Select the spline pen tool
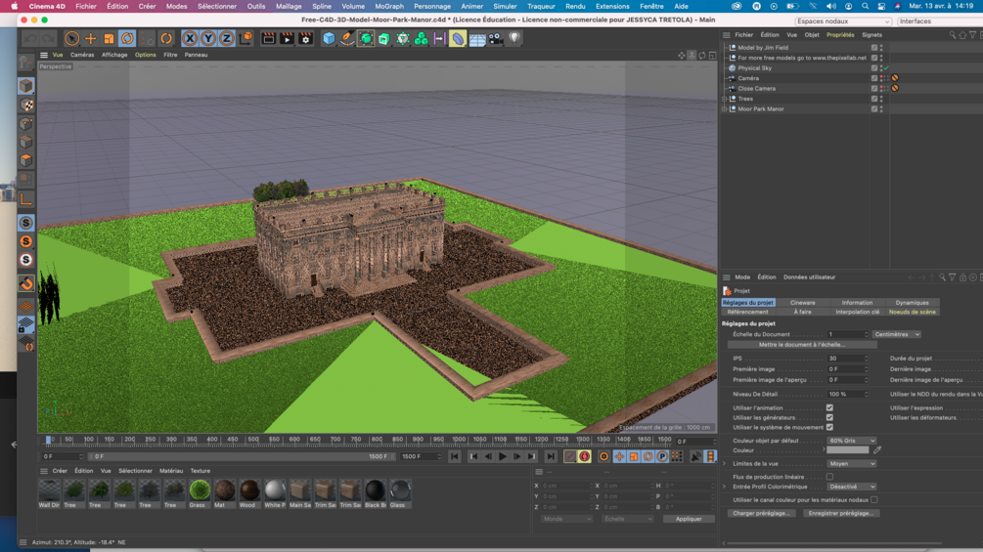 (x=346, y=39)
